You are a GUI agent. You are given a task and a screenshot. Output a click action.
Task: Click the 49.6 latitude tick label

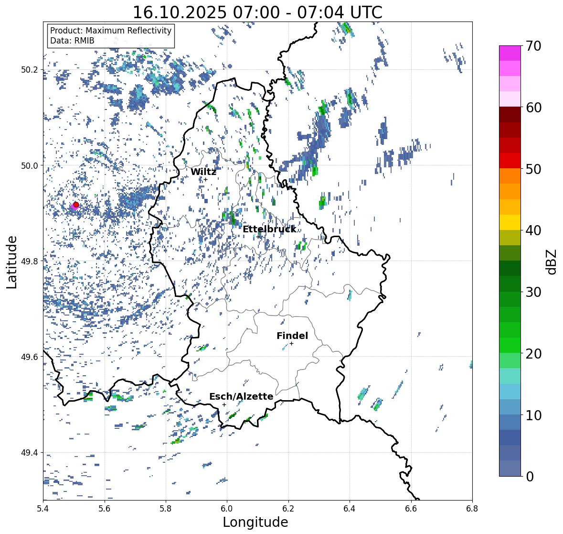point(30,357)
